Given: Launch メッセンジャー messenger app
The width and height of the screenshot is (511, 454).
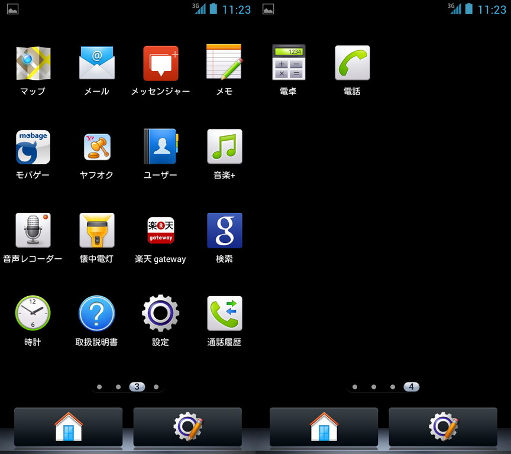Looking at the screenshot, I should 161,63.
